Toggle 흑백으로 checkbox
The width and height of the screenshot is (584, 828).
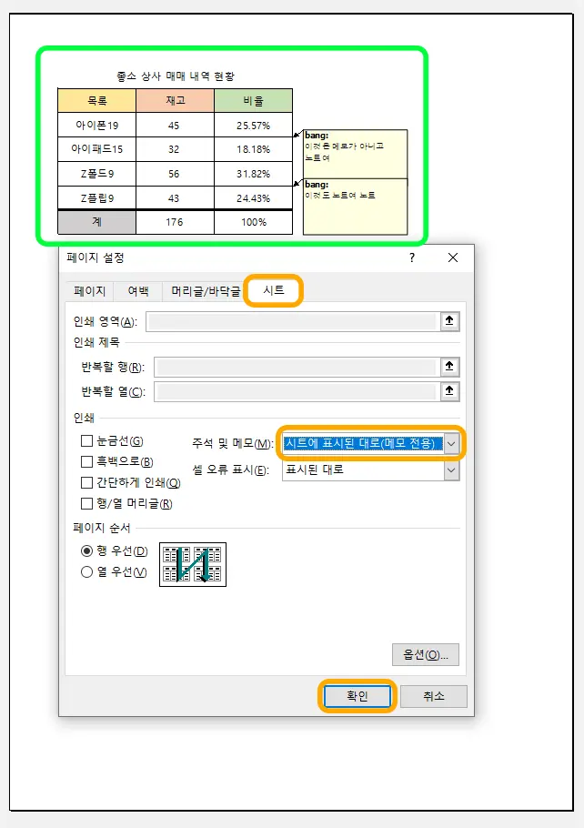(86, 461)
